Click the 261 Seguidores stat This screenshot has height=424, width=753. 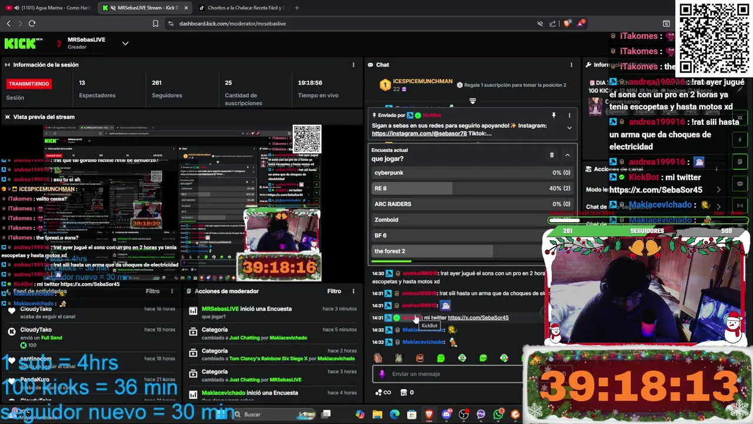click(167, 89)
